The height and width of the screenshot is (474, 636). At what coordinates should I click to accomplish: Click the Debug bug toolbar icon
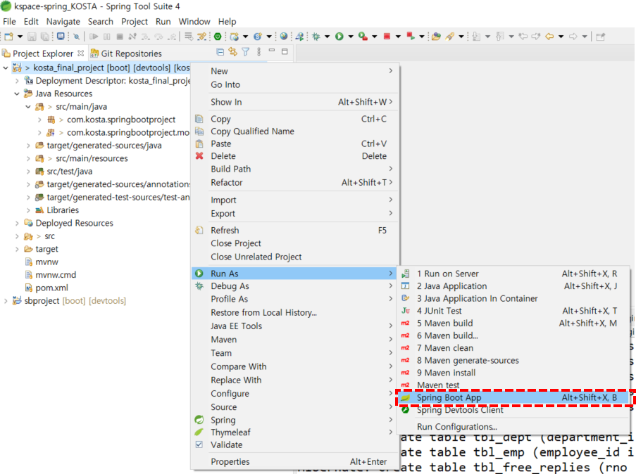coord(316,37)
